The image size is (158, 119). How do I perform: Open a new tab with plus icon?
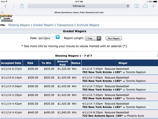coord(154,6)
